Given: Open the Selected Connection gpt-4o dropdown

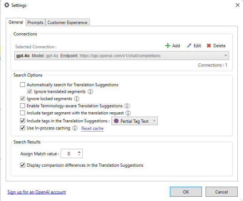Looking at the screenshot, I should 226,56.
